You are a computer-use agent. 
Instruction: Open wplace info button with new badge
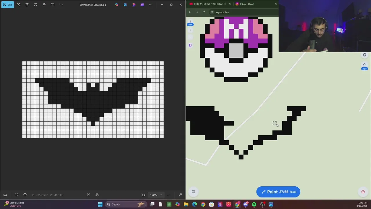click(x=190, y=23)
